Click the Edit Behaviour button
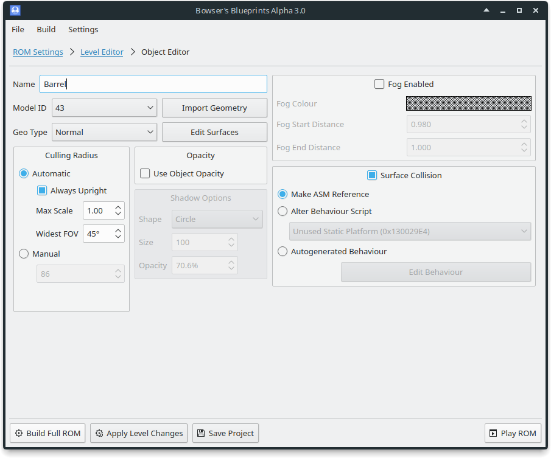Screen dimensions: 551x458 [436, 272]
